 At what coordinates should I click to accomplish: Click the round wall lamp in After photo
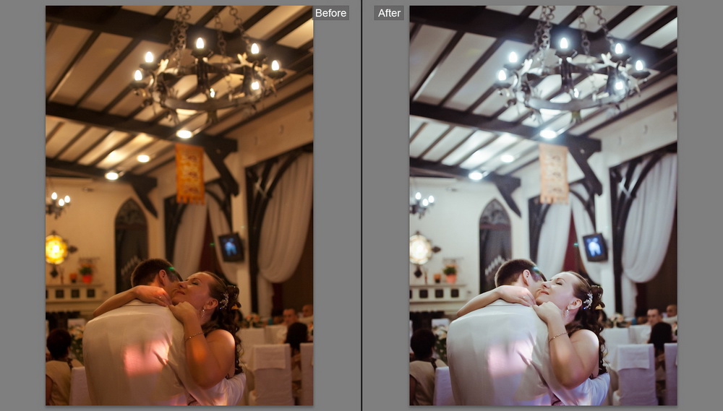coord(421,249)
